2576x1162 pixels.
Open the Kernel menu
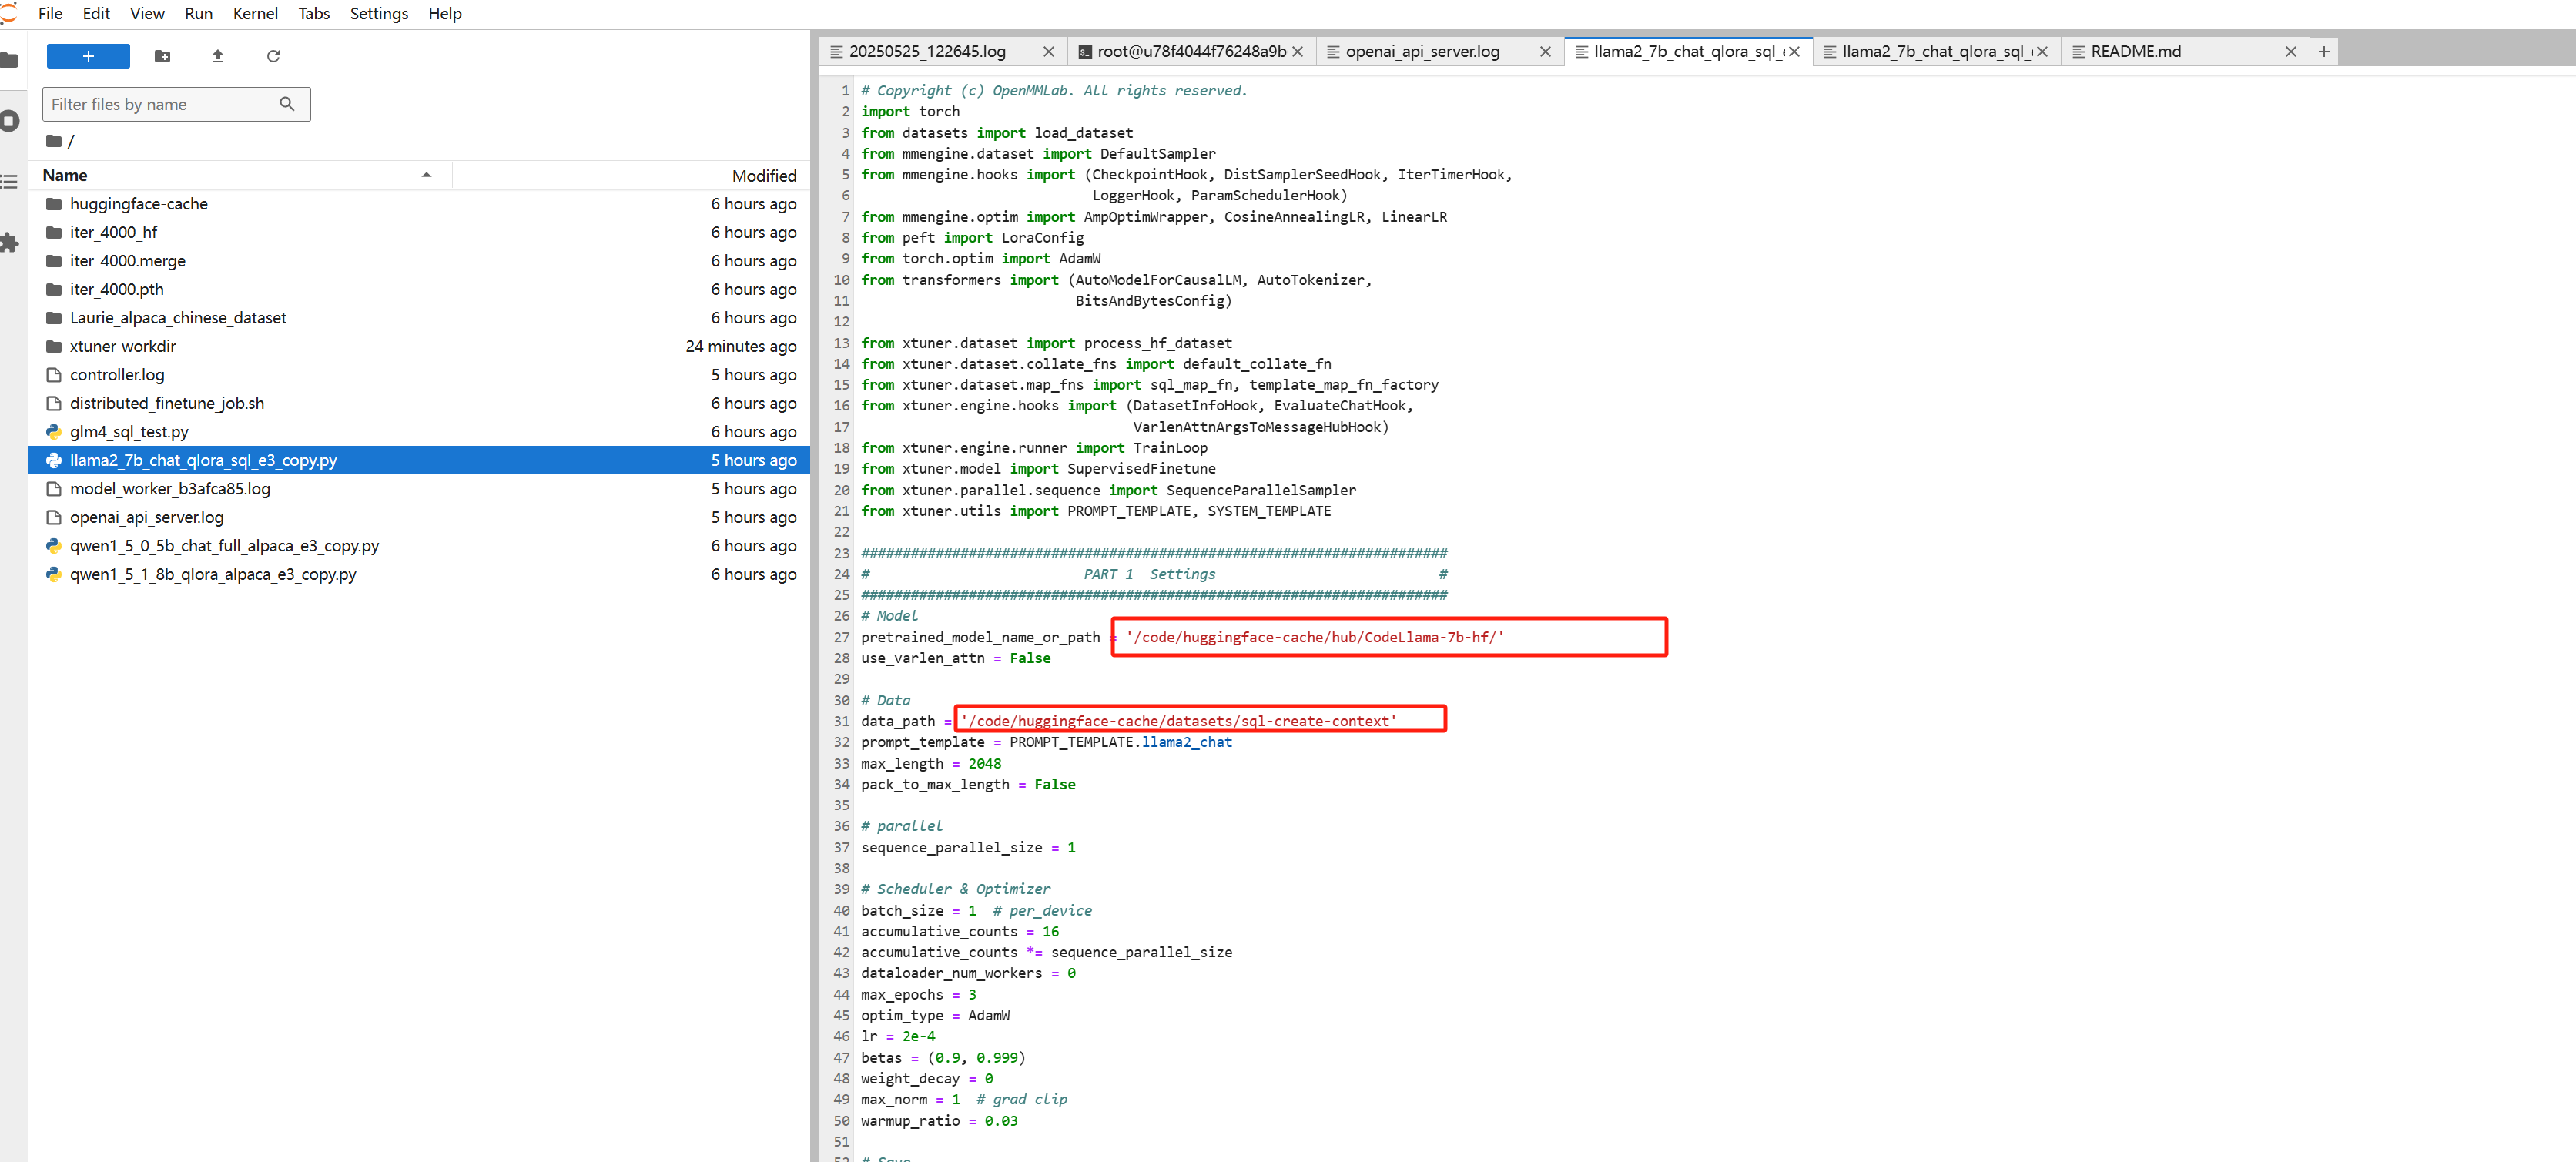(x=255, y=13)
